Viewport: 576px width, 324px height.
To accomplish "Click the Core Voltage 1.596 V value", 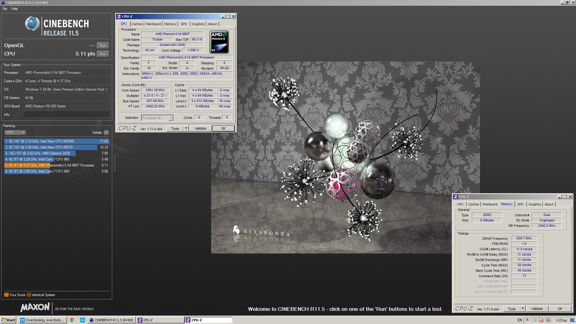I will (193, 50).
